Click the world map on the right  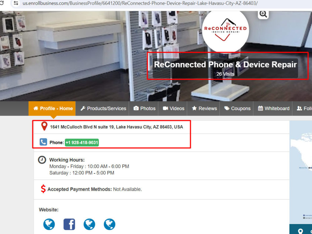[x=301, y=172]
